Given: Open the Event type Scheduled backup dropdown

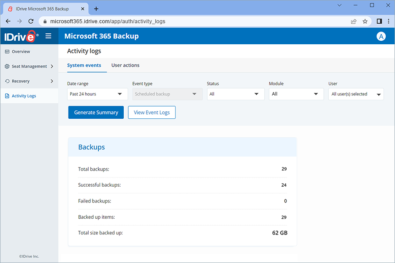Looking at the screenshot, I should (167, 94).
